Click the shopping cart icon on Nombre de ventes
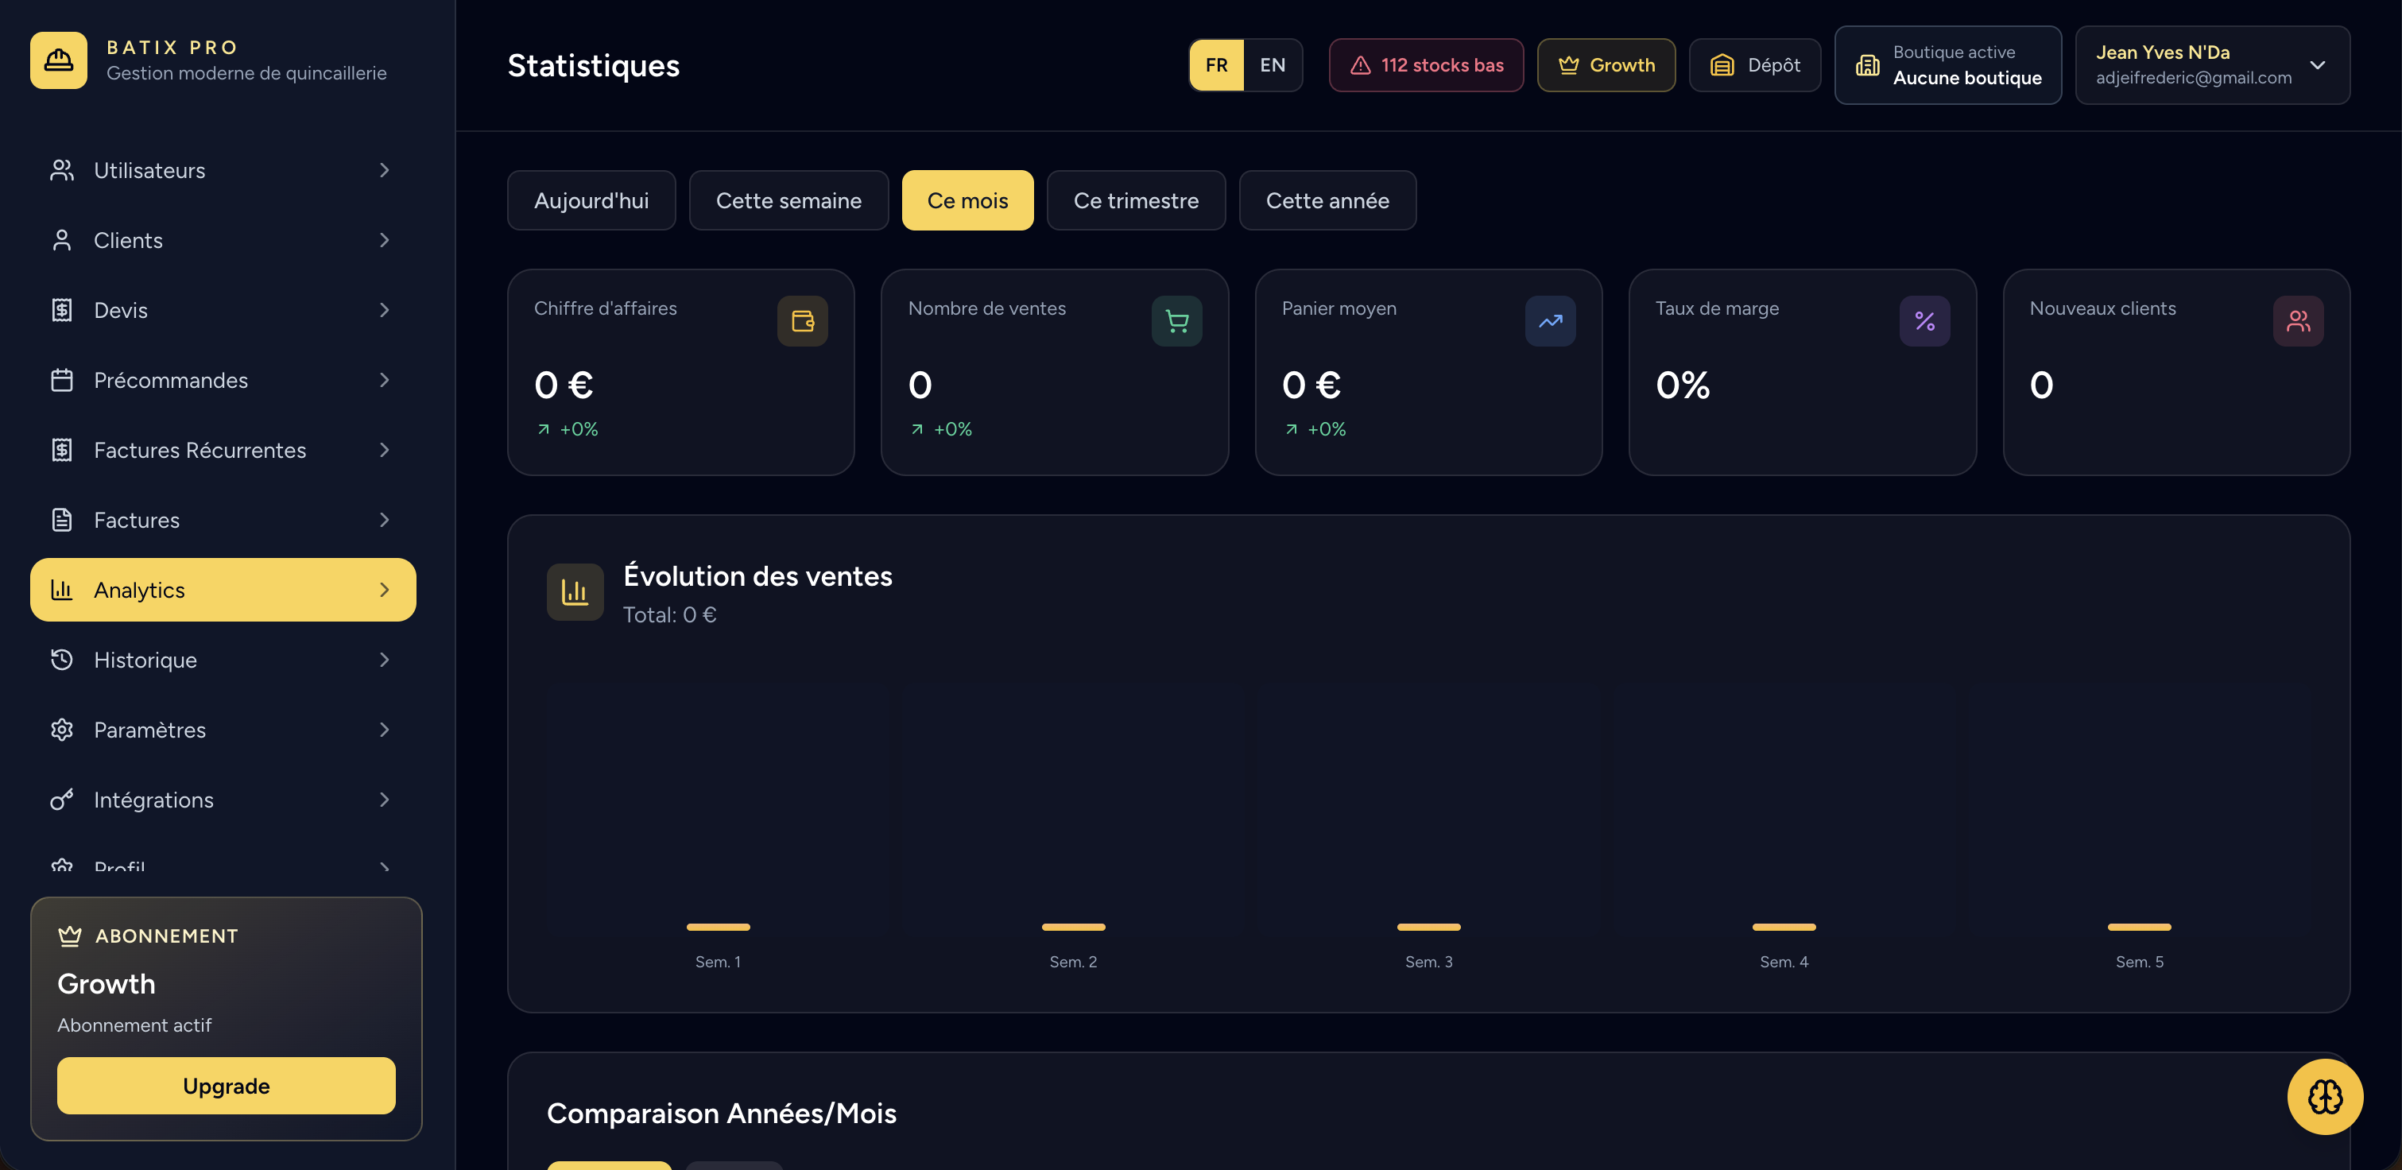2402x1170 pixels. [x=1176, y=320]
